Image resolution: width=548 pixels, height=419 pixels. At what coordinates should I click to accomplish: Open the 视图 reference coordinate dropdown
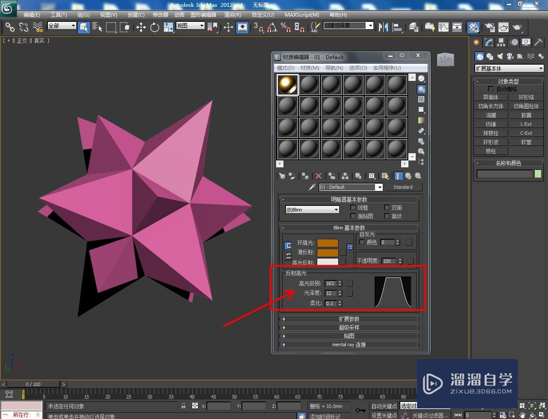(x=190, y=26)
